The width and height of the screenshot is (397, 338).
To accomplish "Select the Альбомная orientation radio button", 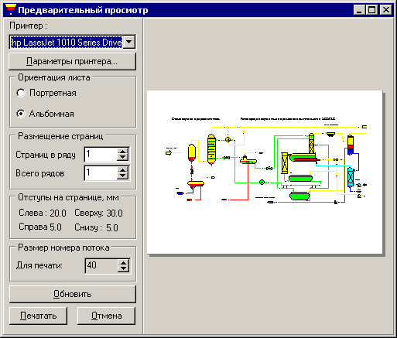I will click(x=21, y=114).
